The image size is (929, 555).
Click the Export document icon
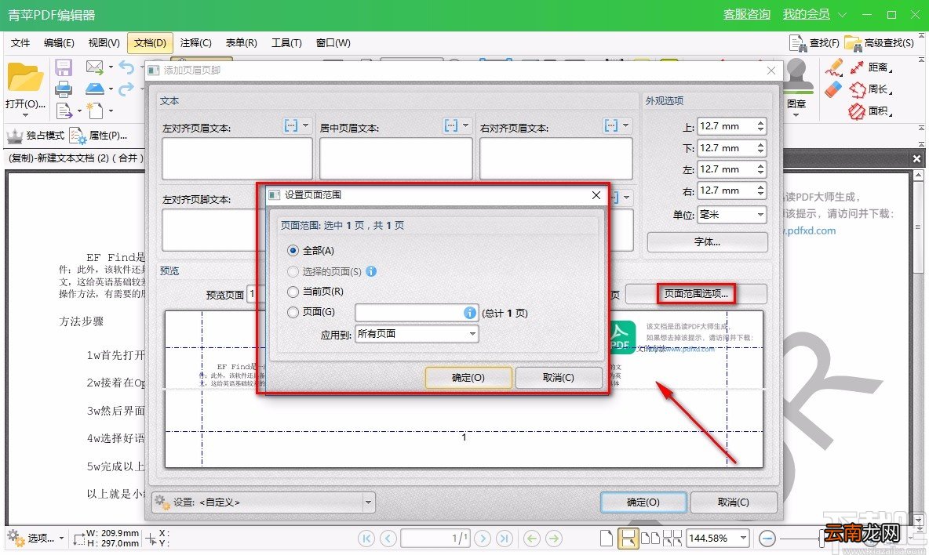click(64, 111)
